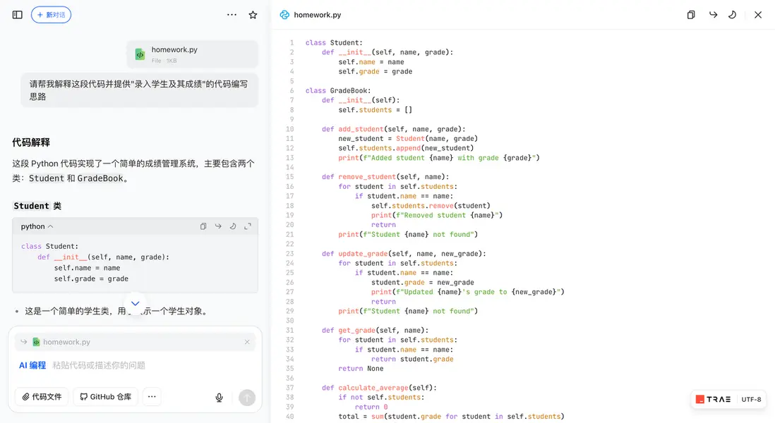This screenshot has width=775, height=423.
Task: Open the homework.py file attachment card
Action: click(x=192, y=54)
